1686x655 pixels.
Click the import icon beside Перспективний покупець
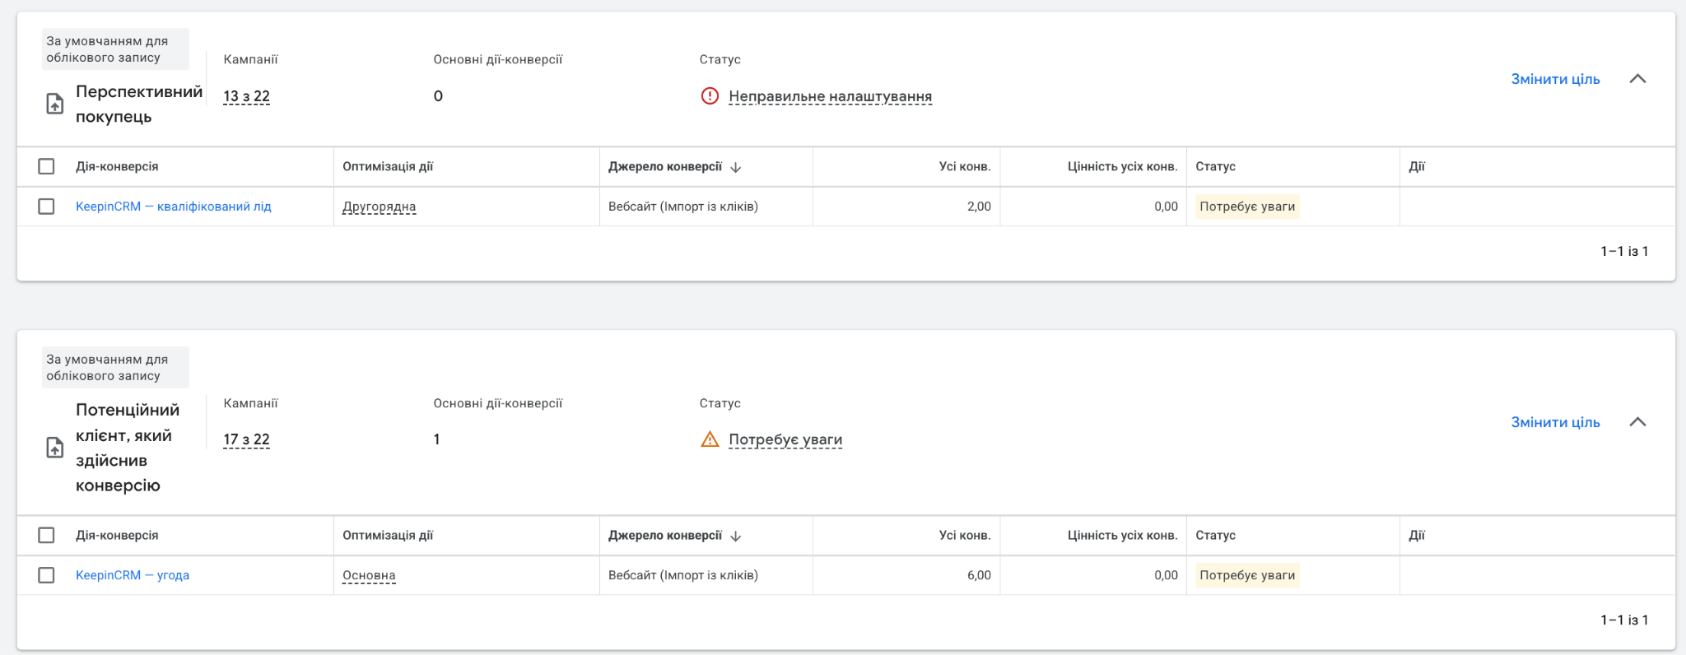54,104
